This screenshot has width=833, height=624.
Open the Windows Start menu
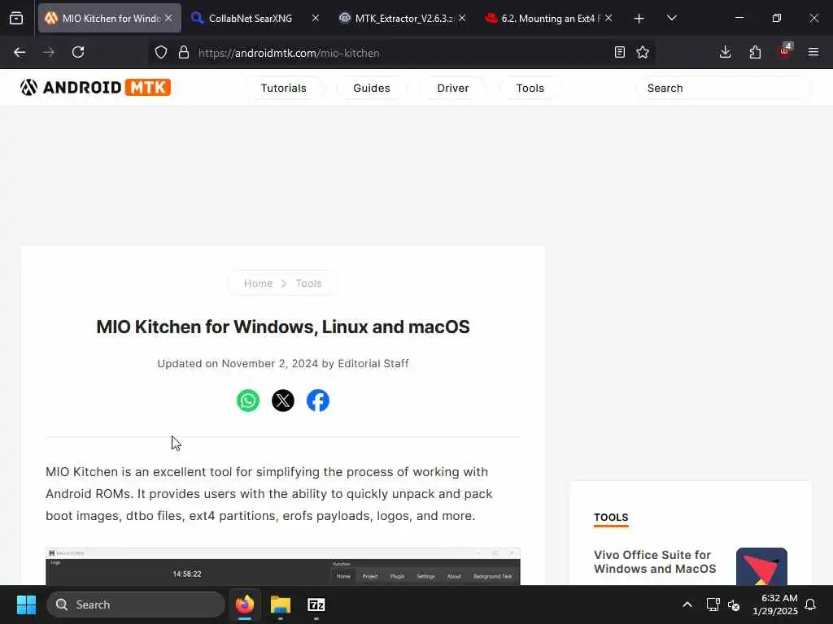tap(26, 604)
